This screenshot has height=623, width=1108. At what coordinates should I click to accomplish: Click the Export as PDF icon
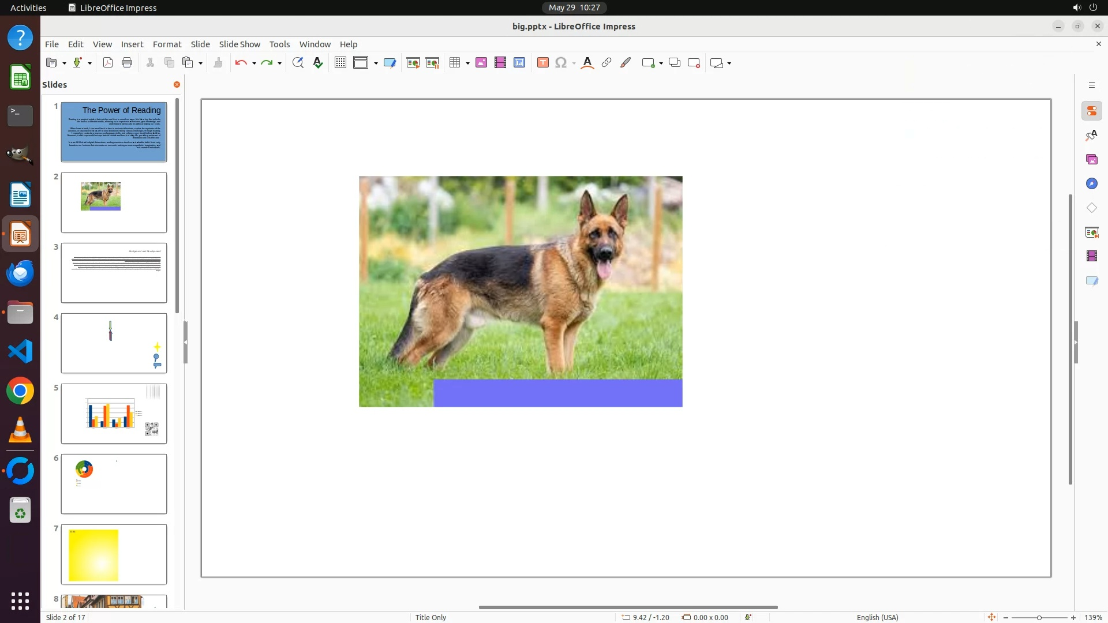tap(108, 63)
